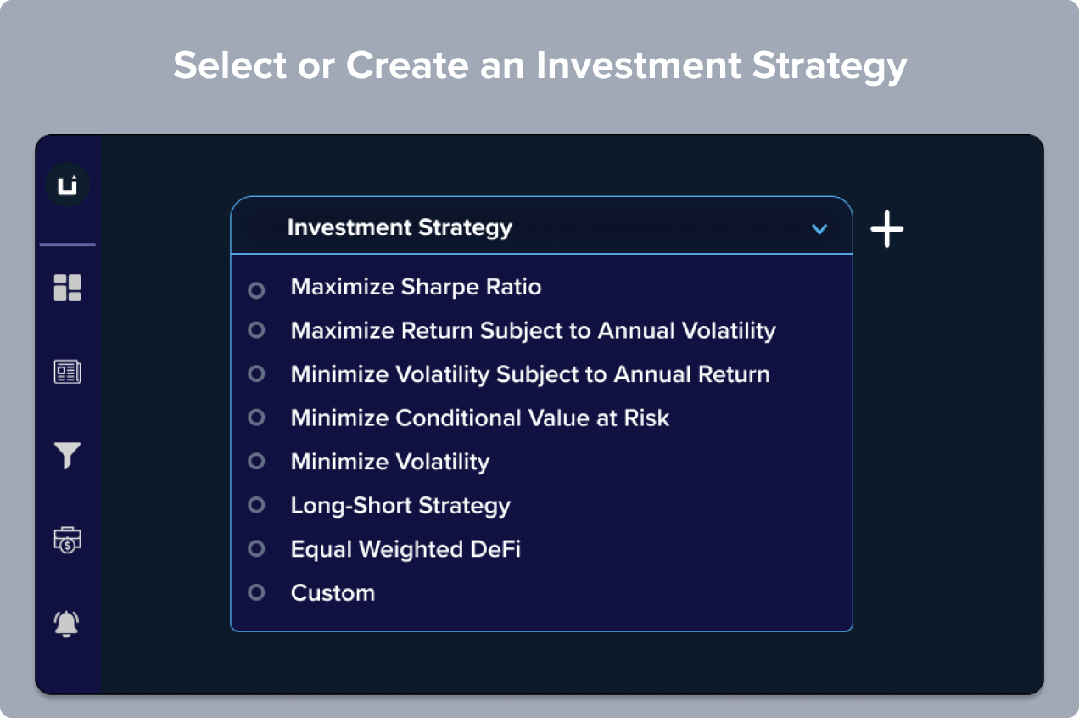The width and height of the screenshot is (1079, 718).
Task: Click the app logo icon in sidebar
Action: point(67,185)
